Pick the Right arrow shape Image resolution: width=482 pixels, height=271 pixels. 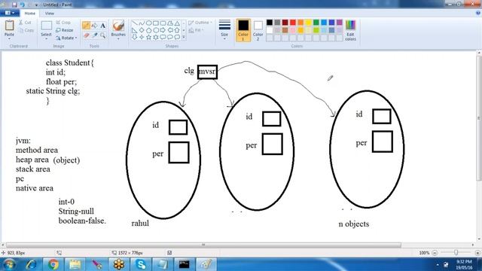[x=163, y=30]
